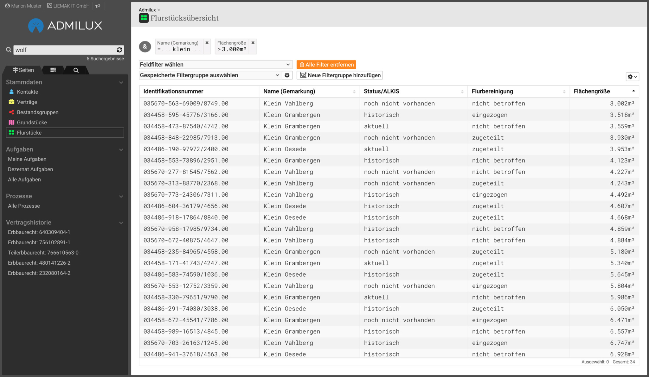Switch to the list view tab
The image size is (649, 377).
click(x=53, y=70)
